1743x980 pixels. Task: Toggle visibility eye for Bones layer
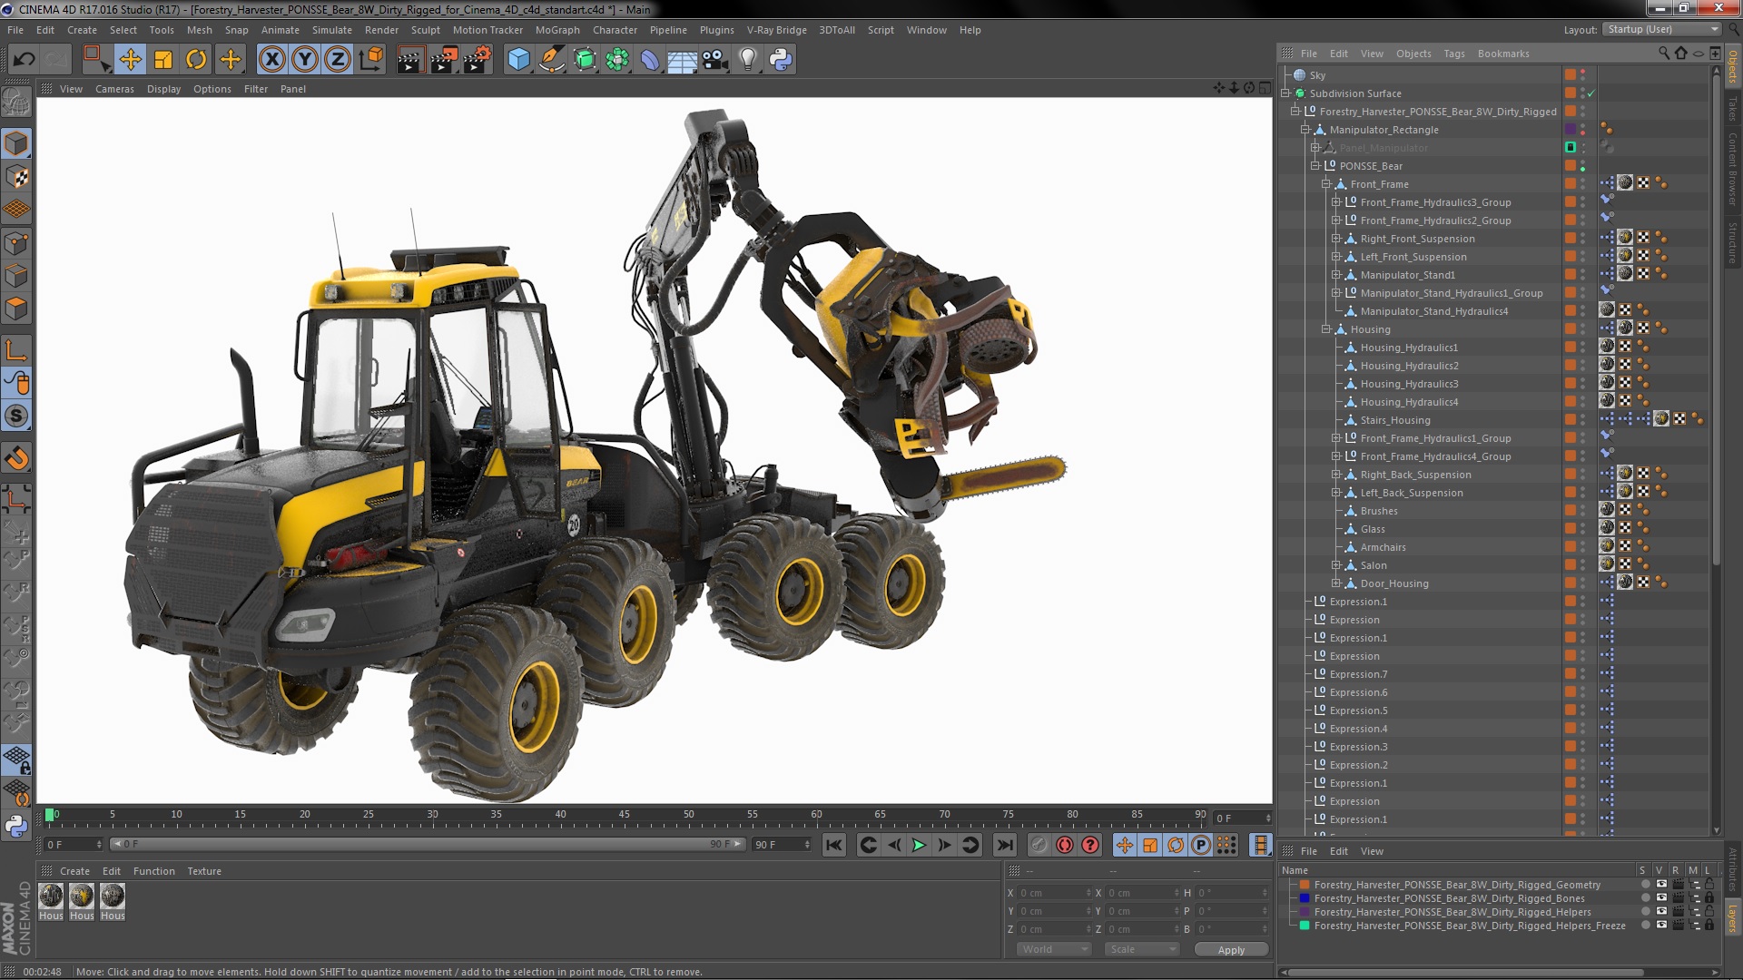pos(1661,898)
